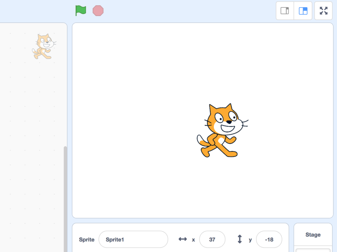Edit the x position value 37

[212, 239]
